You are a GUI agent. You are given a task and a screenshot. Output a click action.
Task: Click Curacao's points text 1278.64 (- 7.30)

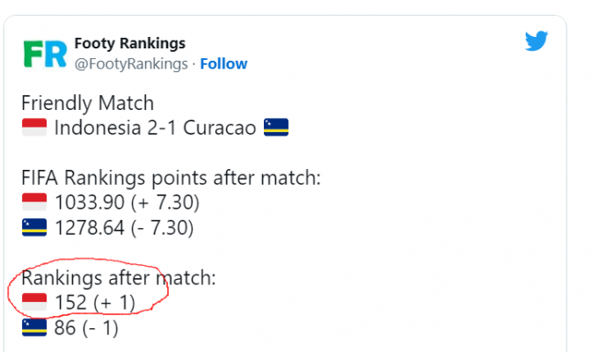(124, 229)
